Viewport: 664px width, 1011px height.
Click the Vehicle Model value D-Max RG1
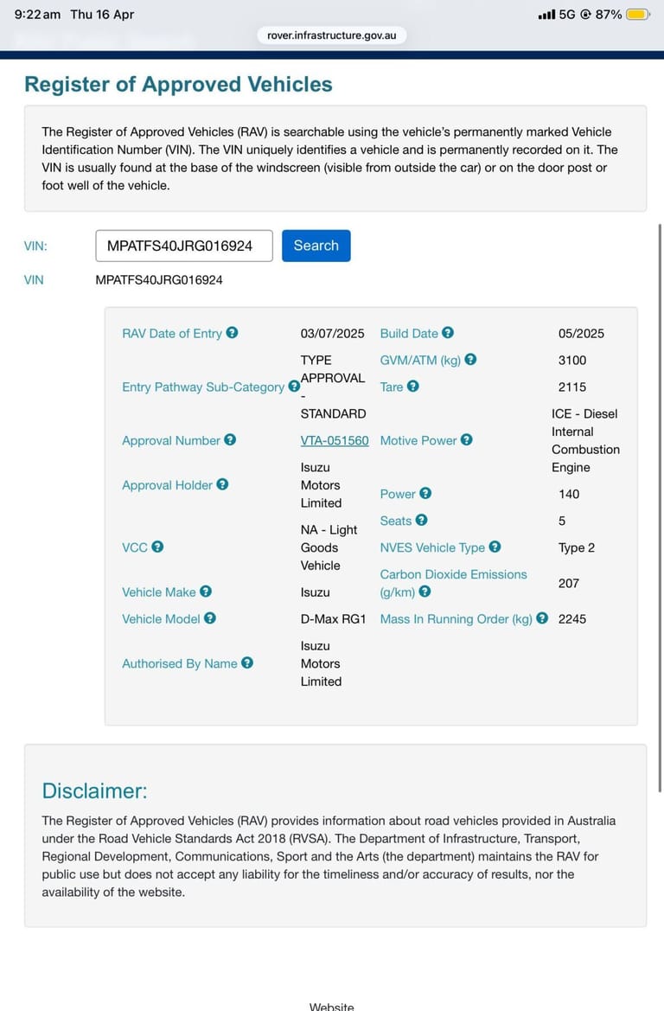coord(333,619)
